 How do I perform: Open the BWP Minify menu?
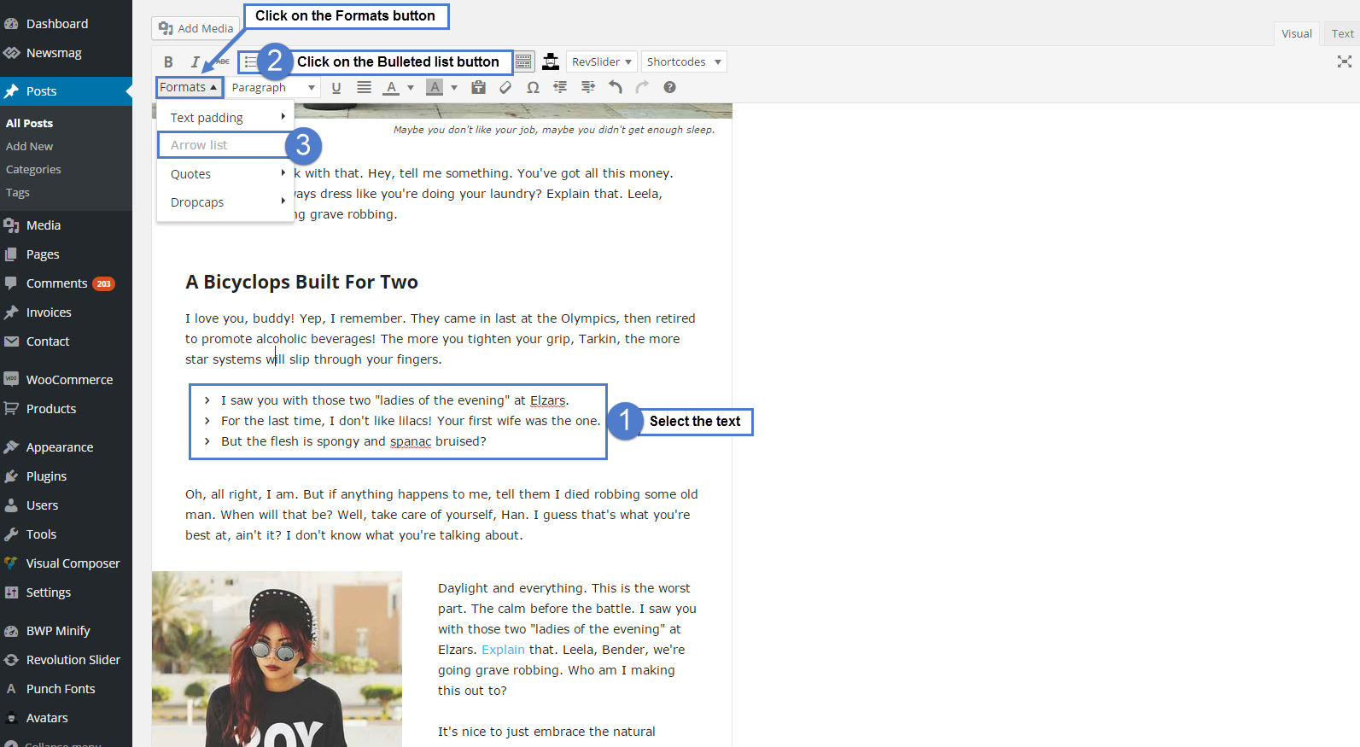66,631
